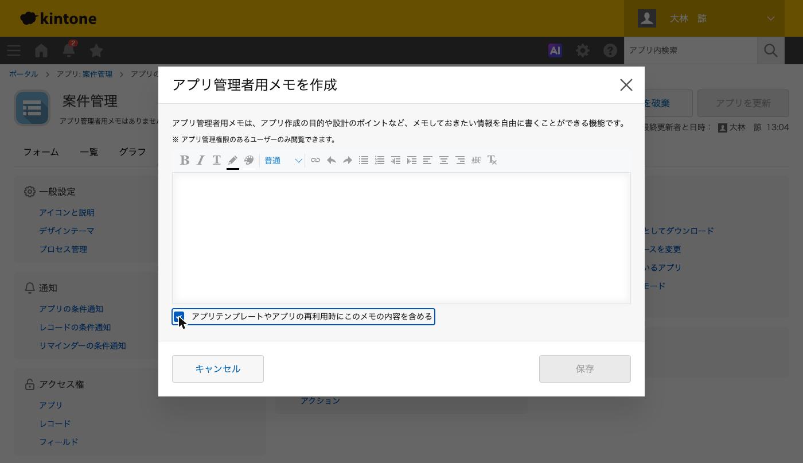Redo the last memo edit
Image resolution: width=803 pixels, height=463 pixels.
(x=348, y=161)
